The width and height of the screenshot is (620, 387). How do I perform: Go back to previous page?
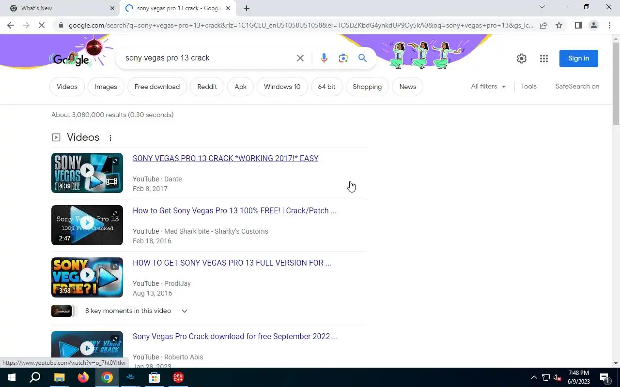11,25
